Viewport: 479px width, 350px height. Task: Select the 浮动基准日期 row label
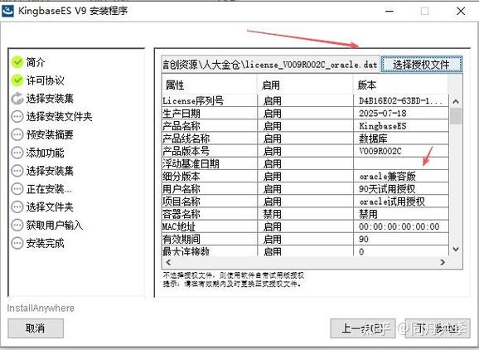point(191,163)
